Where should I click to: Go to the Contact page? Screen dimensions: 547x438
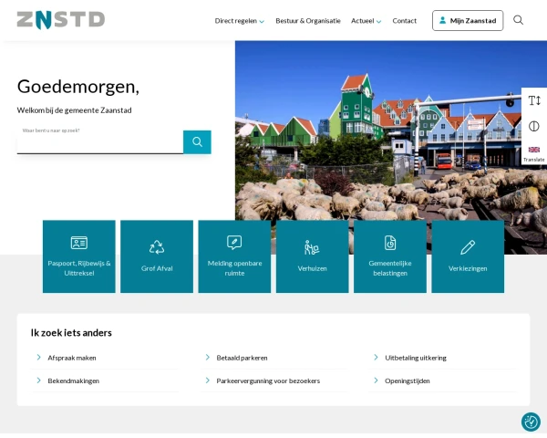pos(404,21)
